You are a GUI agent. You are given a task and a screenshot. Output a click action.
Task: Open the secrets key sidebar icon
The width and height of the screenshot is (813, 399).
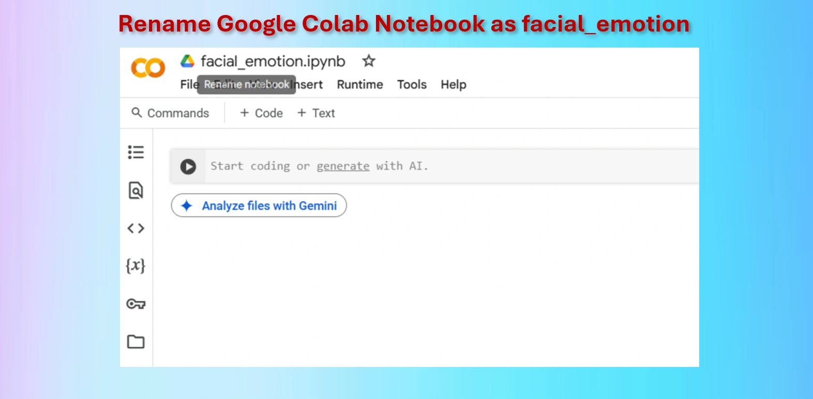coord(136,303)
